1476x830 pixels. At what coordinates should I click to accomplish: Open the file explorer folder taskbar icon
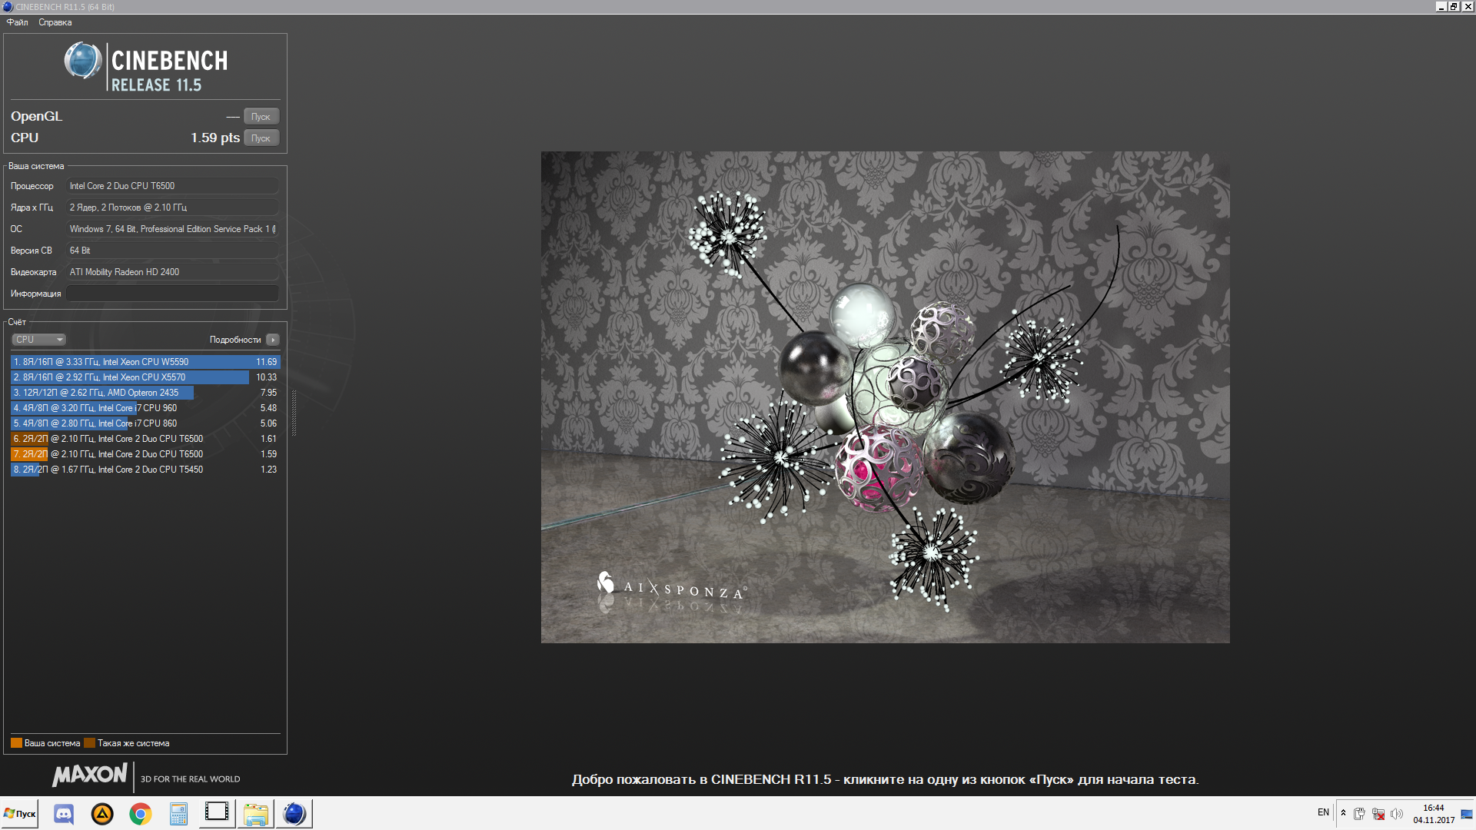[256, 814]
